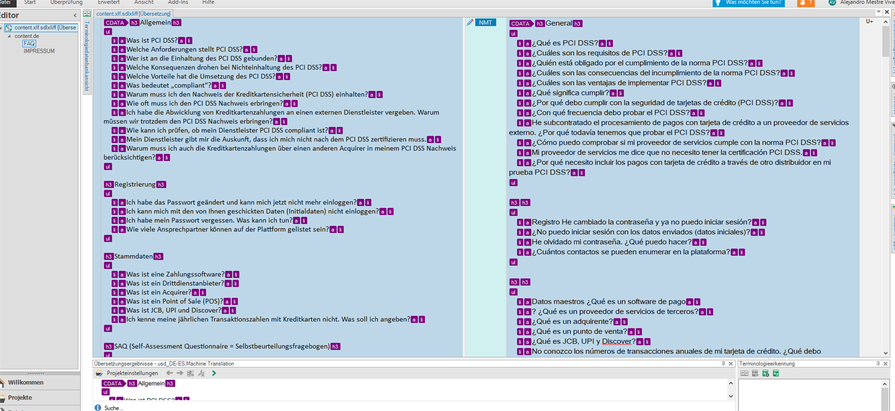
Task: Pin the Übersetzungsergebnisse panel
Action: [x=723, y=364]
